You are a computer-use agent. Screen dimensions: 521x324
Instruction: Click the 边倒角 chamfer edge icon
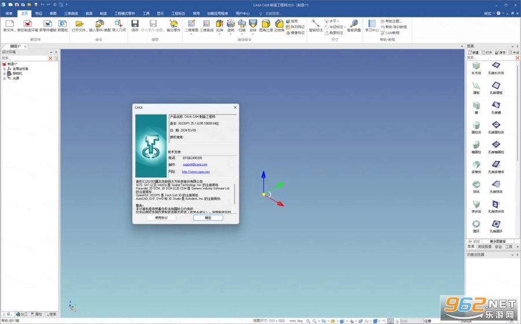279,24
